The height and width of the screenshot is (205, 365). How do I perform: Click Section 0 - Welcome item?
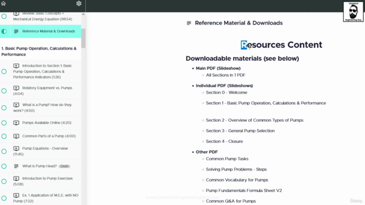(x=226, y=92)
